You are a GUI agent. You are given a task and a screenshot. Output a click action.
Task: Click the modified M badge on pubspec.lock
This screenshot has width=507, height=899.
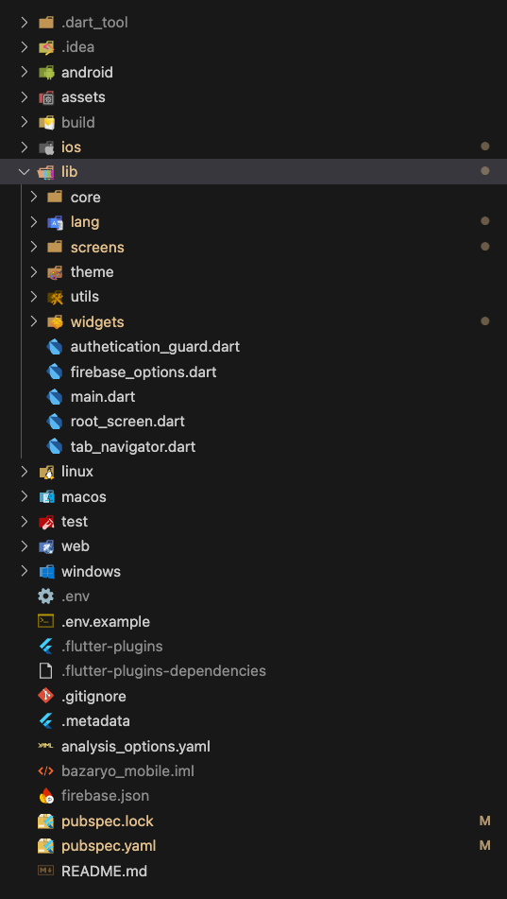(x=484, y=821)
